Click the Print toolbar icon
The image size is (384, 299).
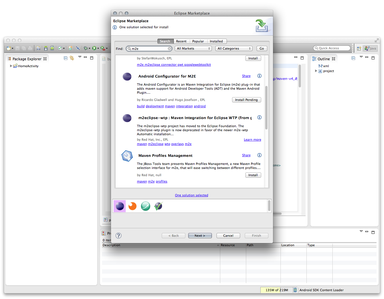click(x=30, y=48)
